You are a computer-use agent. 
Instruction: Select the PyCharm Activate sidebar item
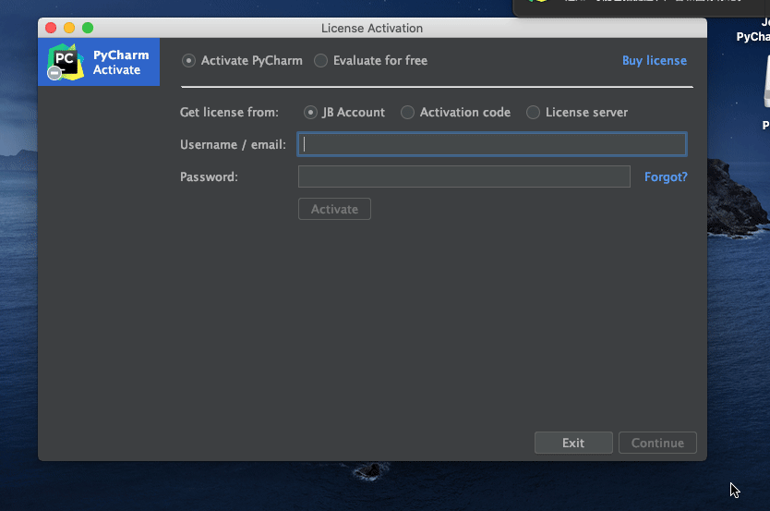pyautogui.click(x=99, y=62)
